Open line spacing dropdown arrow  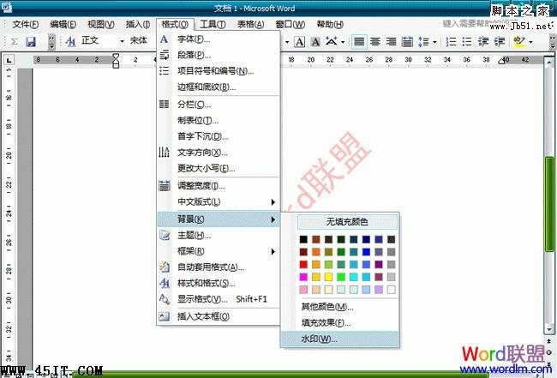coord(434,42)
